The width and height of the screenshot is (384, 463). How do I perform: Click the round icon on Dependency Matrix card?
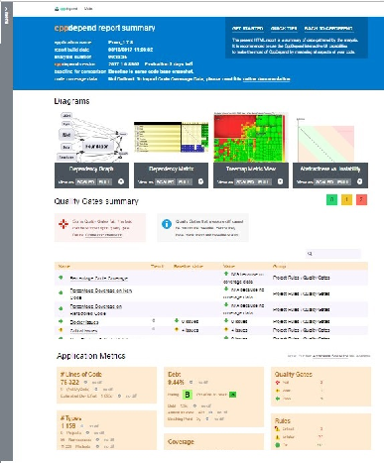click(x=200, y=181)
